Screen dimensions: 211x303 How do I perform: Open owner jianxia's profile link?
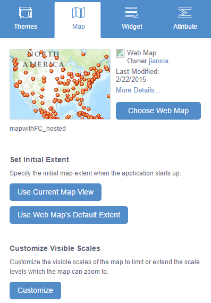point(158,61)
